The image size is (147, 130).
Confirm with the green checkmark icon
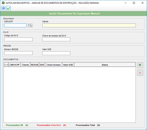click(x=9, y=8)
